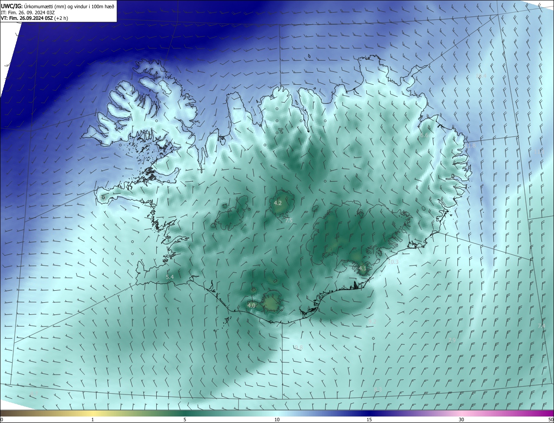
Task: Click the UWC/IG map title text
Action: (x=58, y=6)
